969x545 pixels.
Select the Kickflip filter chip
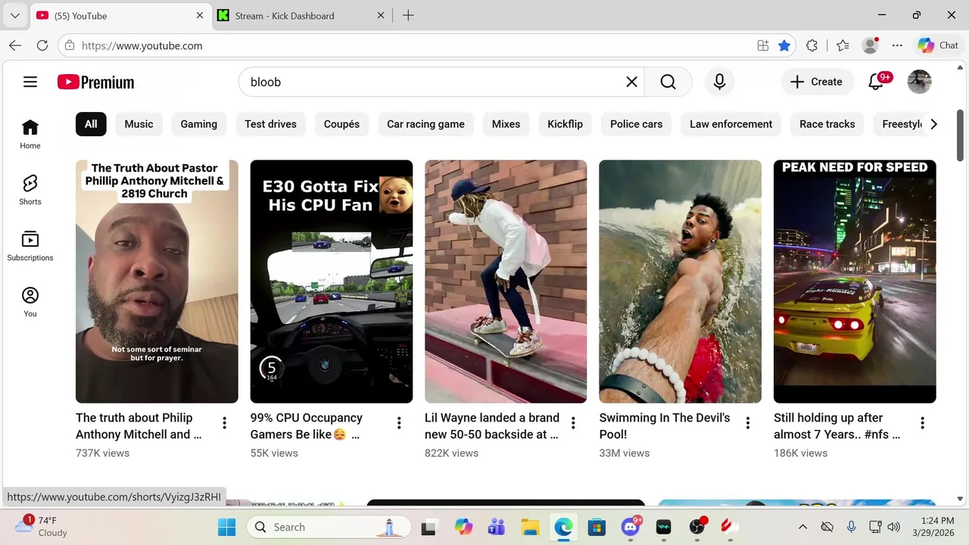click(x=565, y=124)
